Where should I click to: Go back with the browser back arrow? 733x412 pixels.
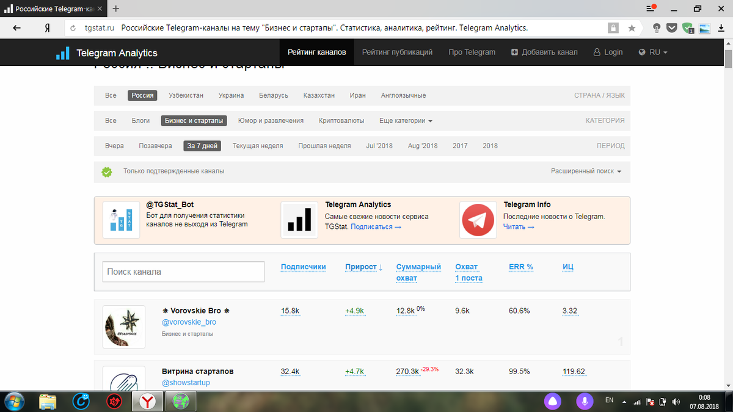point(16,28)
